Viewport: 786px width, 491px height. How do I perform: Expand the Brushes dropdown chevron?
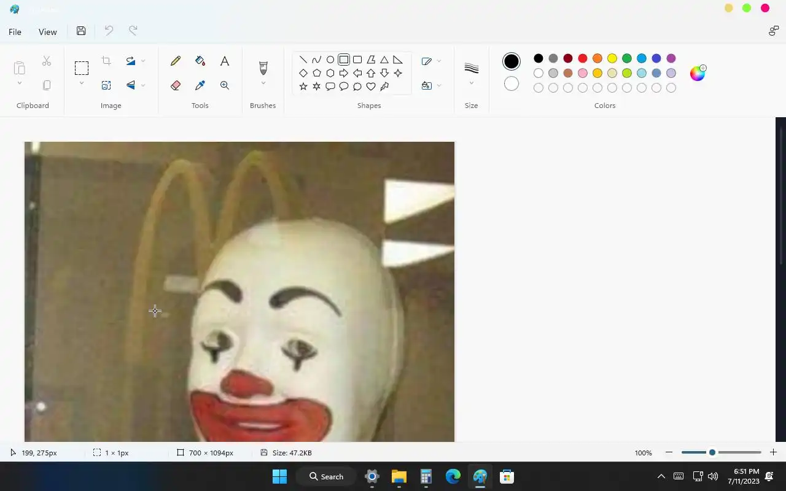pyautogui.click(x=263, y=83)
